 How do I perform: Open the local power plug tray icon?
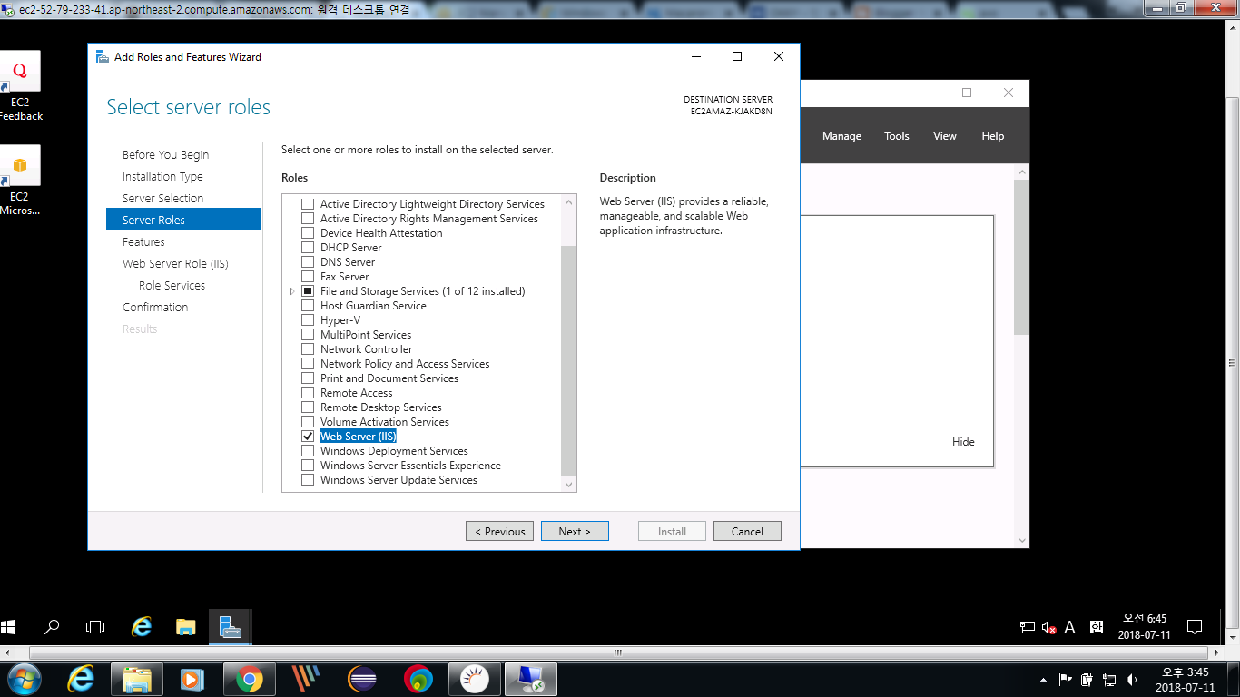click(x=1087, y=680)
